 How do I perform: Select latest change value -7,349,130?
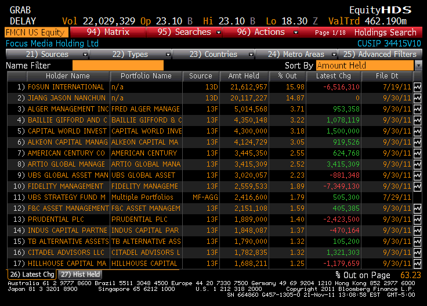341,186
